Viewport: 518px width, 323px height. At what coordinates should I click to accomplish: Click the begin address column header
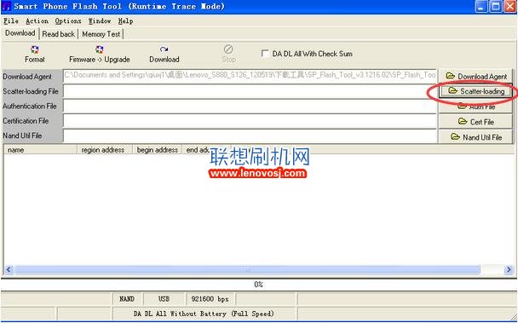point(158,150)
